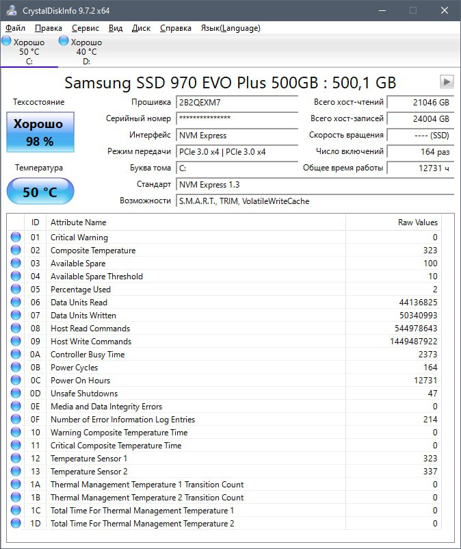461x549 pixels.
Task: Click the NVM Express interface field
Action: (x=237, y=136)
